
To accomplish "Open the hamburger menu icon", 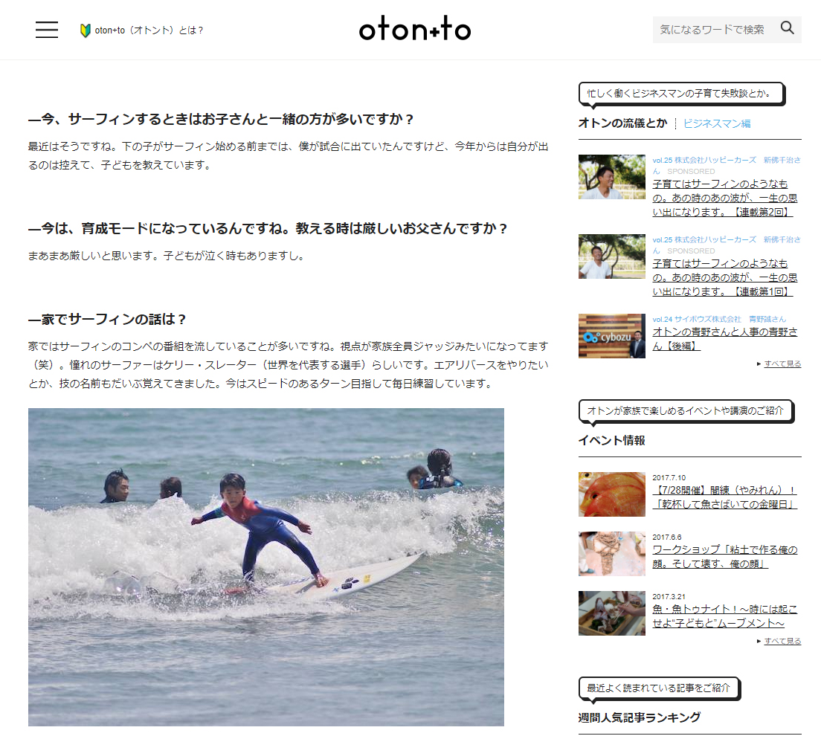I will [47, 30].
